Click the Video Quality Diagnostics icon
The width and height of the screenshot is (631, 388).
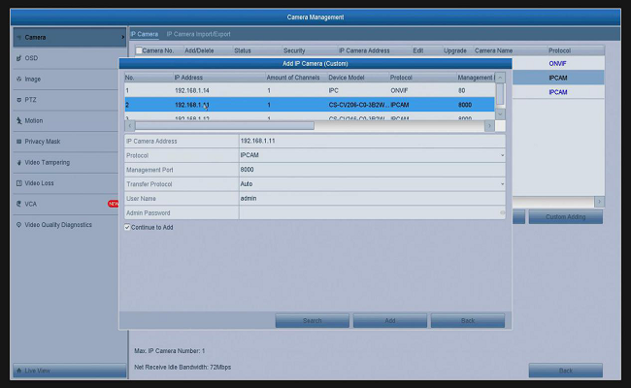tap(18, 225)
